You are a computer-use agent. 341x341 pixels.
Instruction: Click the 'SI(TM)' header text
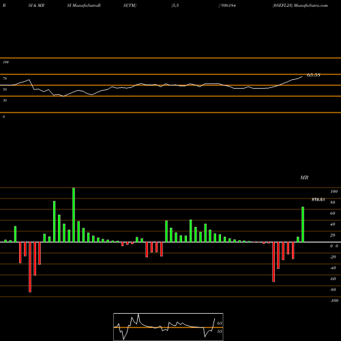pos(130,5)
